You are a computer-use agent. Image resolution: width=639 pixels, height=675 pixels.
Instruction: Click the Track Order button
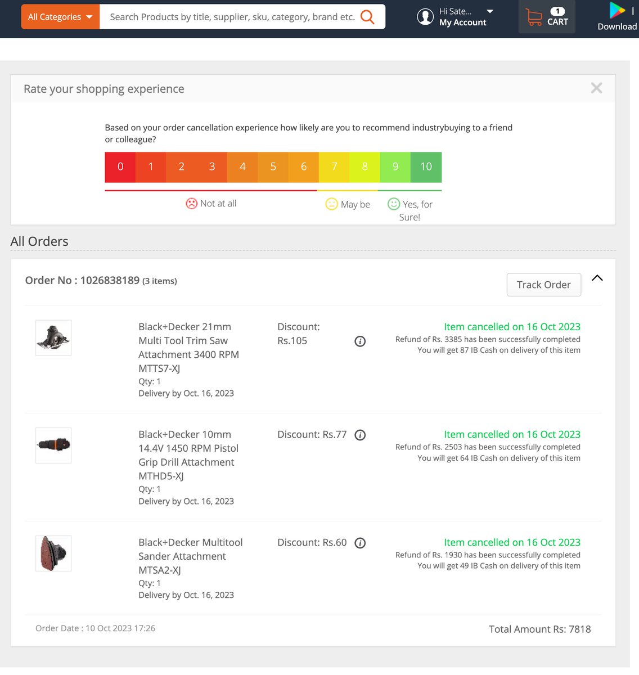[x=544, y=285]
